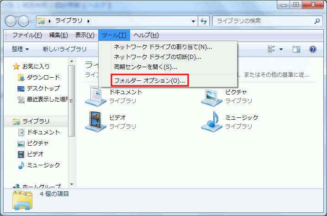Click 新しいライブラリ button
This screenshot has height=216, width=327.
[x=64, y=49]
